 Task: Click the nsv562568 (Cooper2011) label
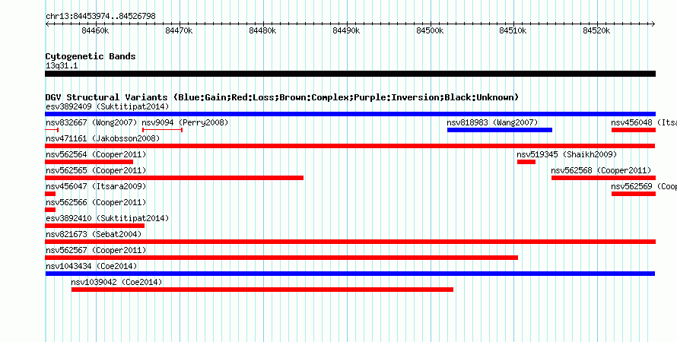pos(601,170)
